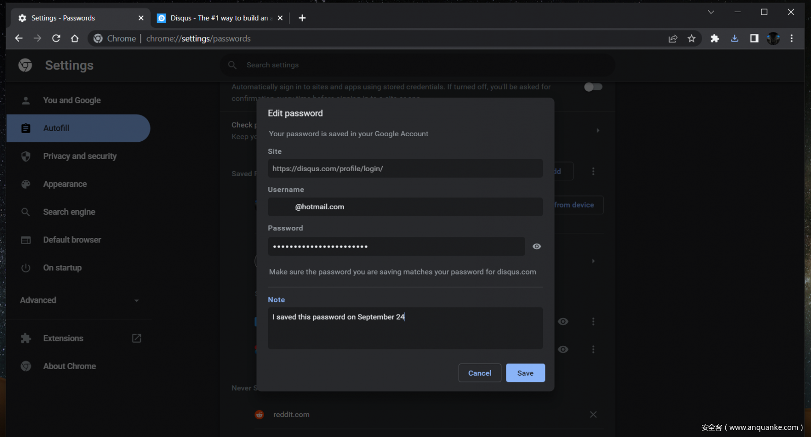Expand the Advanced settings section
The image size is (811, 437).
point(79,300)
